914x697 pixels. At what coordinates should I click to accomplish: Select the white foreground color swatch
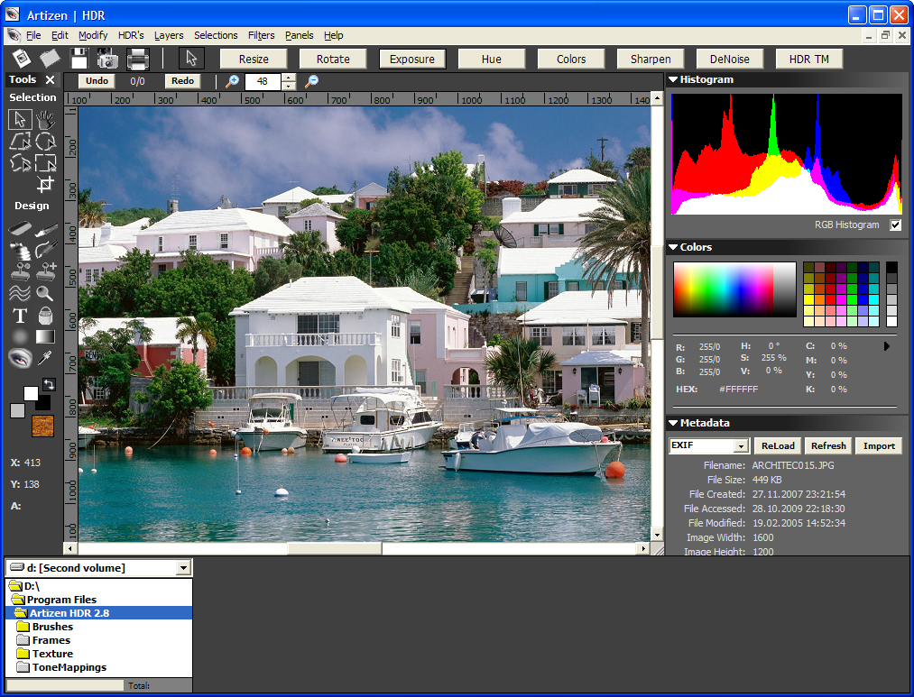(x=31, y=393)
